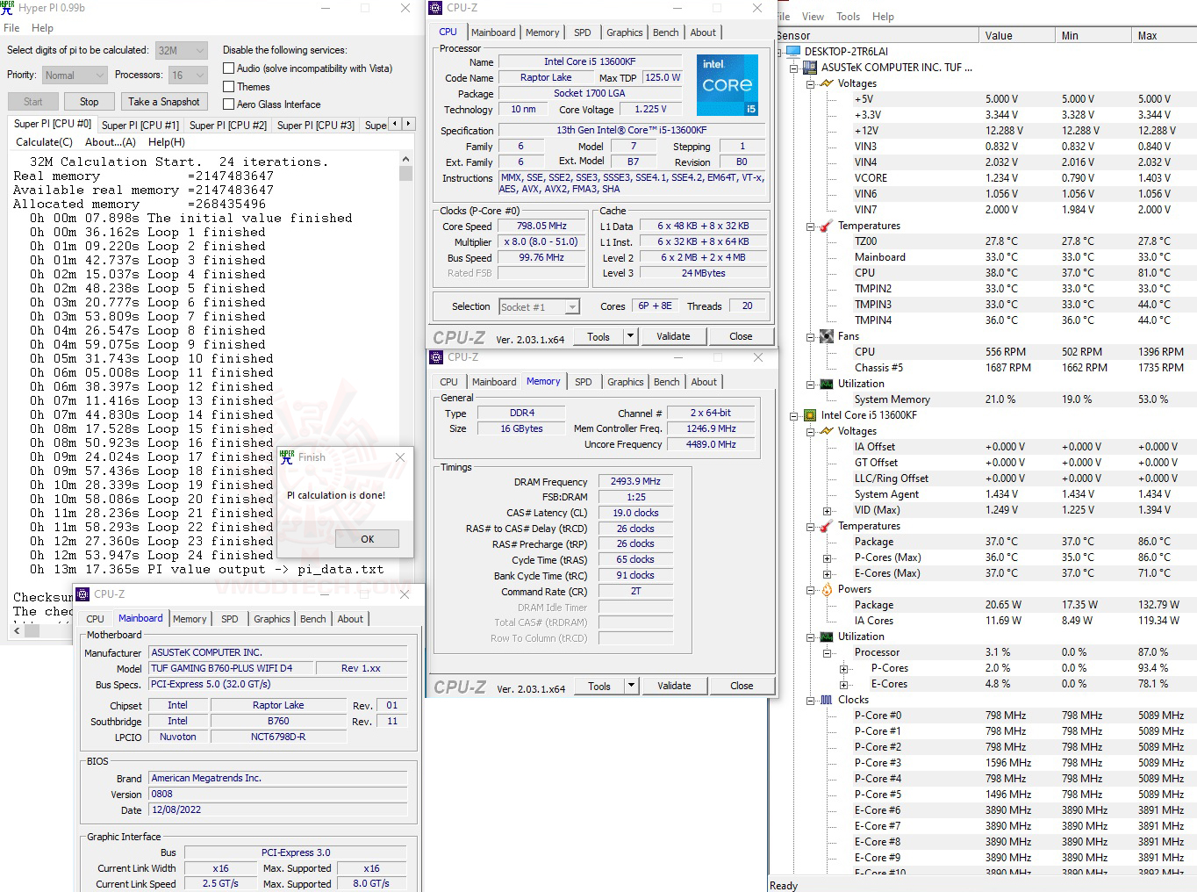The width and height of the screenshot is (1197, 892).
Task: Enable Audio service disable checkbox
Action: click(229, 68)
